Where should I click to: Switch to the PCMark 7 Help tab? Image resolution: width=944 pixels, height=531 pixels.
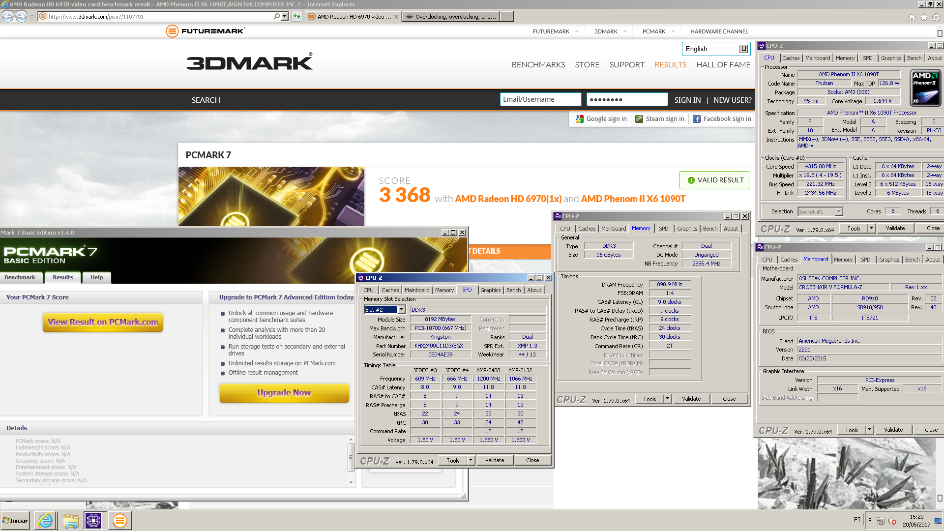click(96, 277)
